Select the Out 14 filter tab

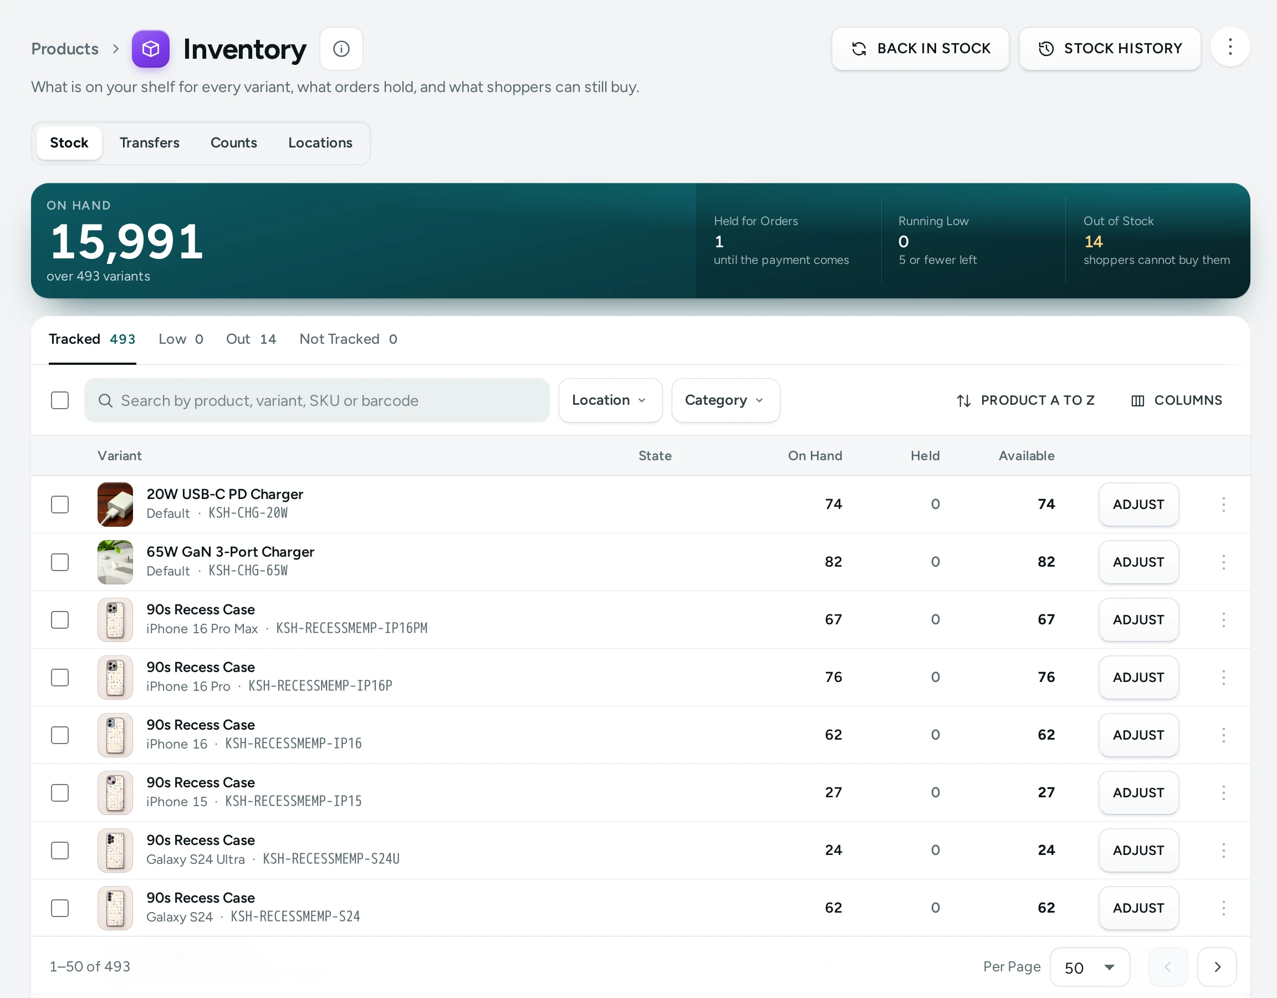[x=251, y=339]
